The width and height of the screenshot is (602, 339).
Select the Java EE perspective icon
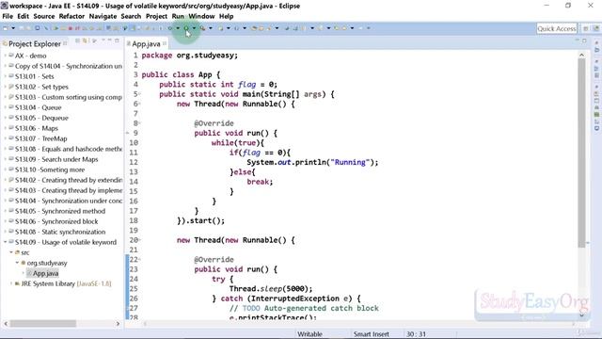595,28
